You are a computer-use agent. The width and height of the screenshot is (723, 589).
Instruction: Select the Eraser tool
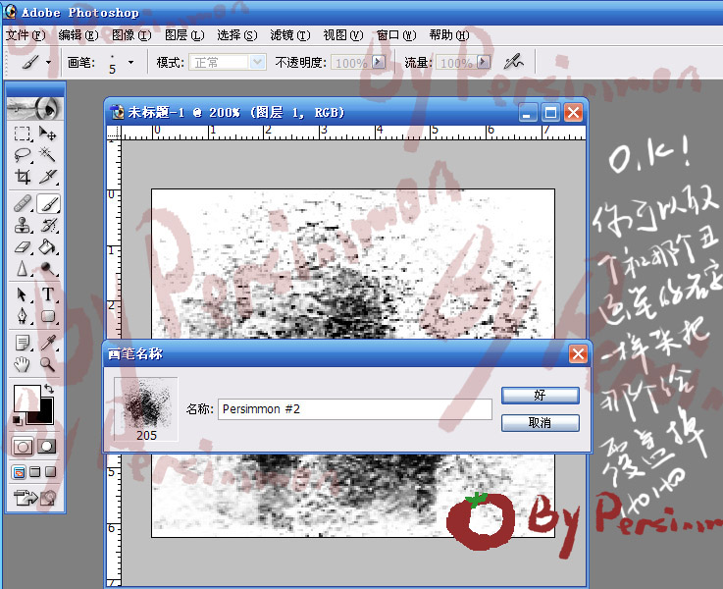(23, 247)
